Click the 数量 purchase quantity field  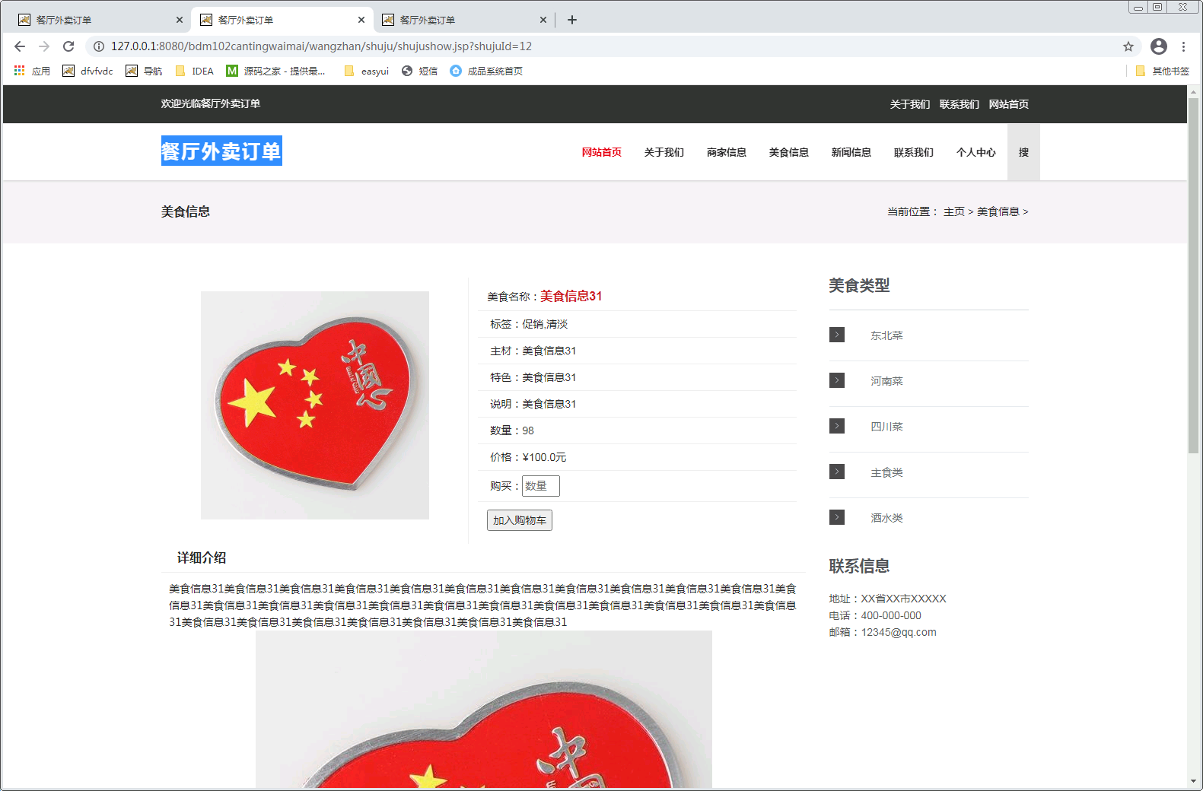(x=541, y=486)
